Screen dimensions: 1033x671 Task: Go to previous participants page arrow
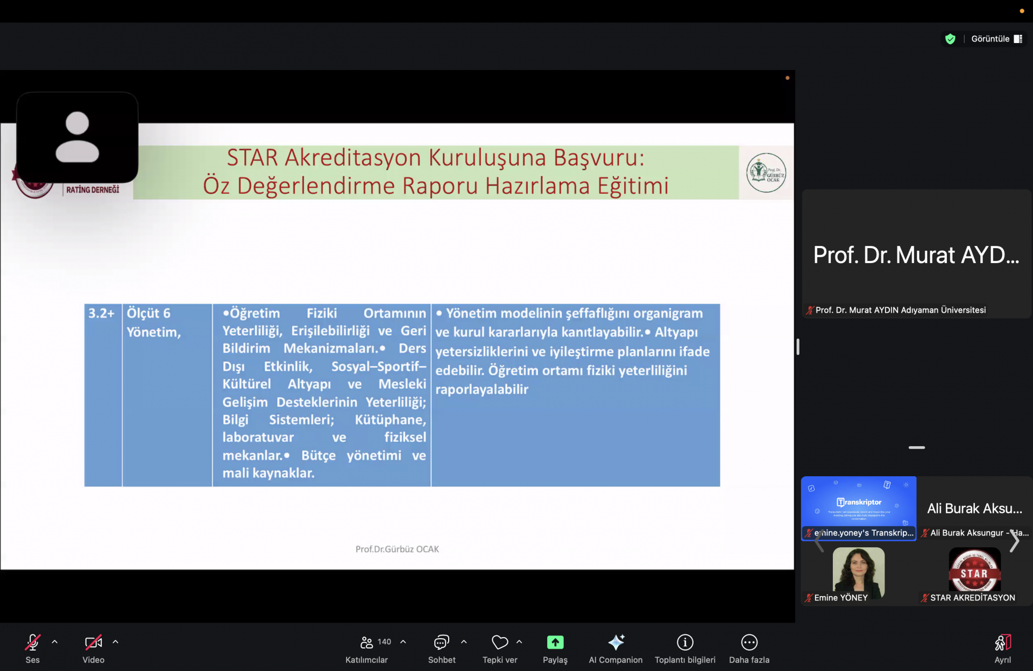point(819,541)
